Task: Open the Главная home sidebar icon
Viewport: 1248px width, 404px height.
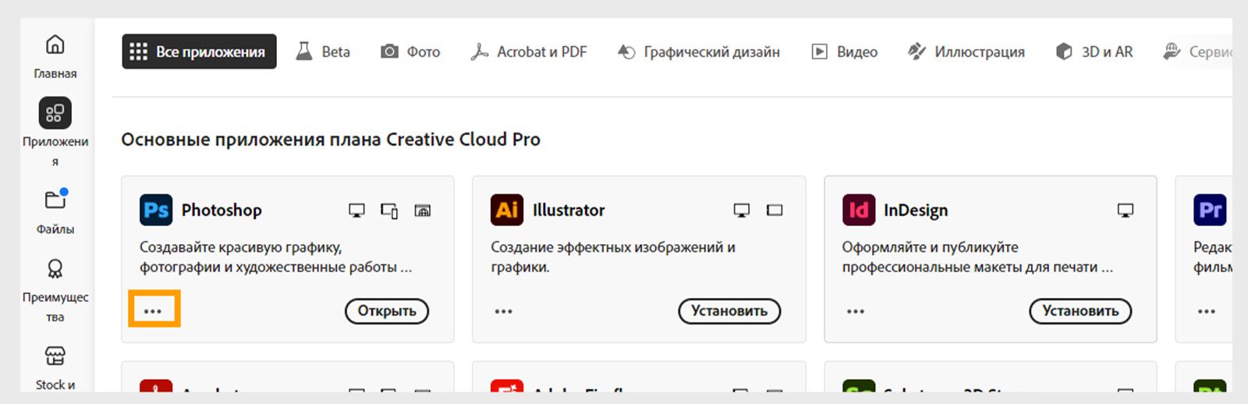Action: [x=55, y=44]
